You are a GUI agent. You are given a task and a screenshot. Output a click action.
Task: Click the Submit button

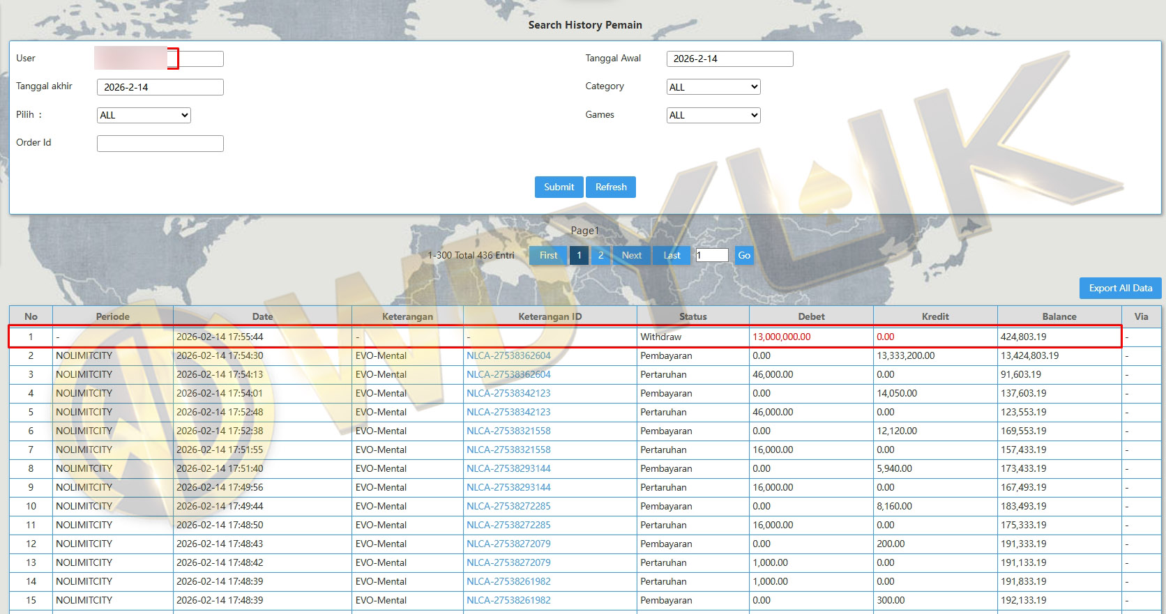tap(559, 187)
